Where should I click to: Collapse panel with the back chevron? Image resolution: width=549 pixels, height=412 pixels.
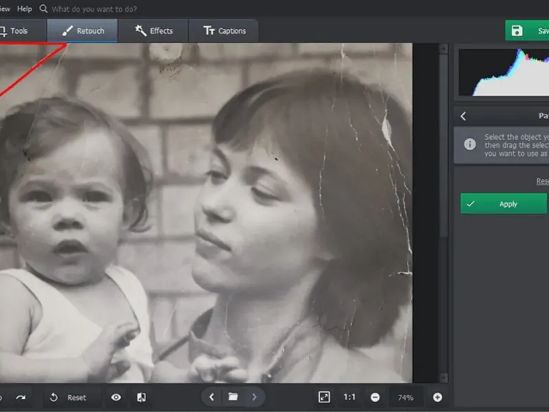click(463, 117)
